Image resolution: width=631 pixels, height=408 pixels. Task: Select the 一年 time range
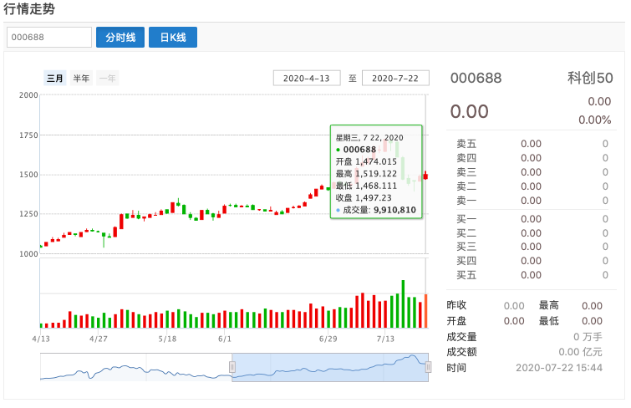[107, 78]
